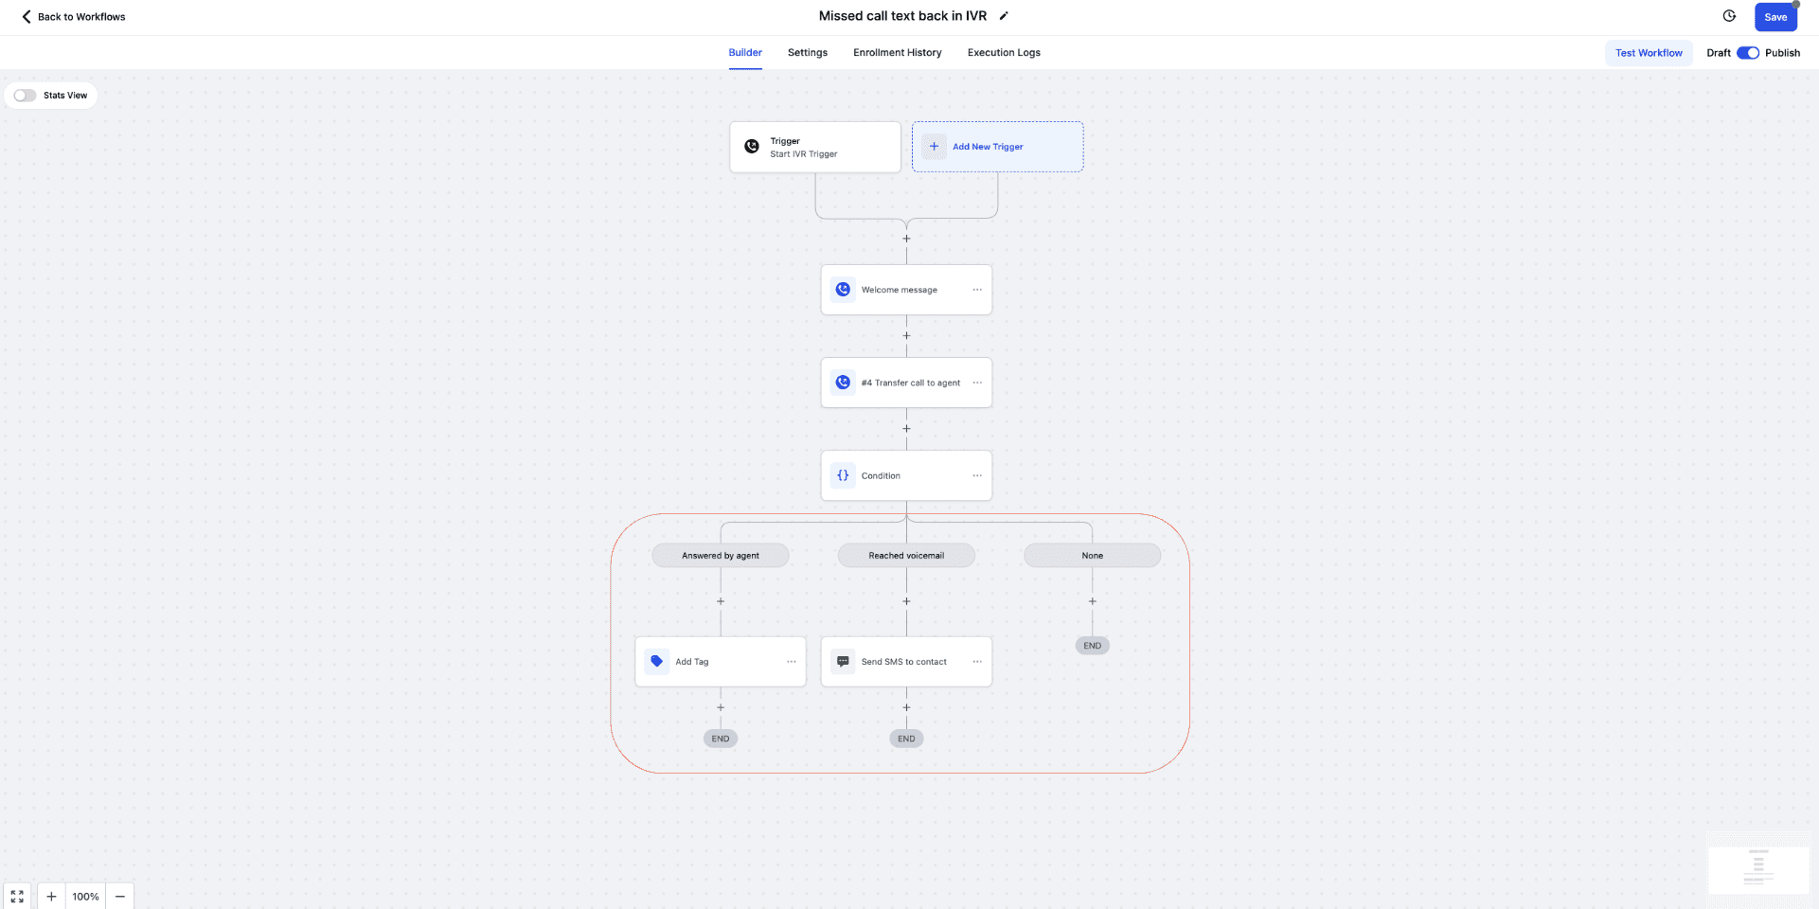
Task: Open Welcome message three-dot menu
Action: click(x=977, y=290)
